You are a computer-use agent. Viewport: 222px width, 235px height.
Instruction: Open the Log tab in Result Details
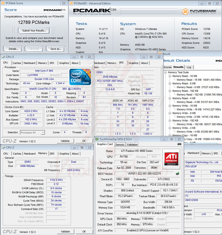click(189, 67)
